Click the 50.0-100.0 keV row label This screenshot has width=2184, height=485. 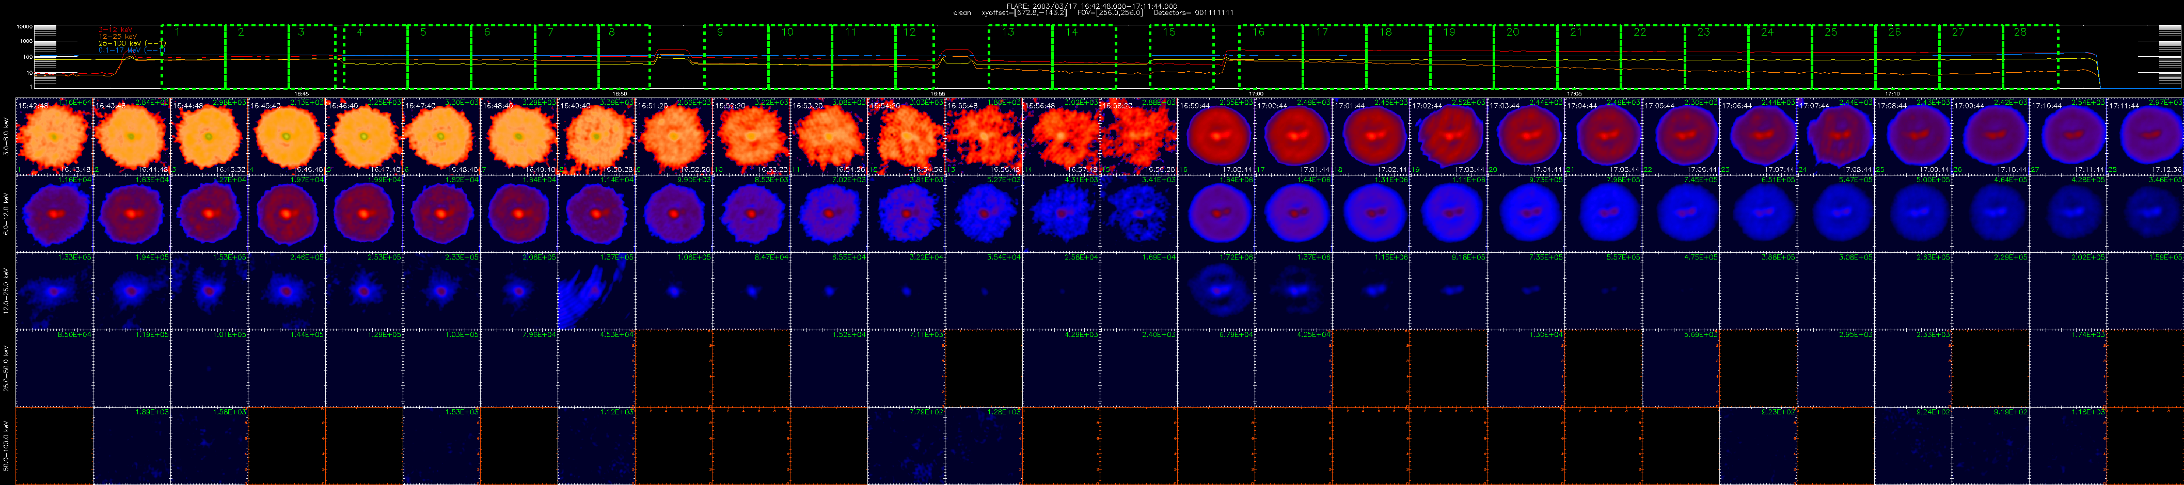click(x=7, y=446)
